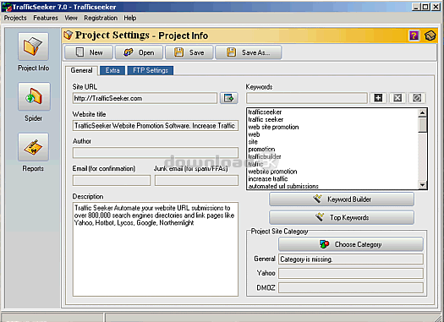This screenshot has height=322, width=444.
Task: Select keyword 'web site promotion'
Action: [x=273, y=127]
